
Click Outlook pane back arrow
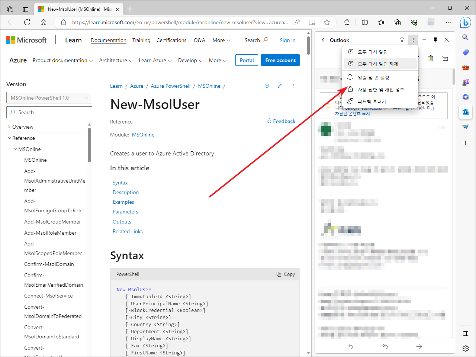323,40
